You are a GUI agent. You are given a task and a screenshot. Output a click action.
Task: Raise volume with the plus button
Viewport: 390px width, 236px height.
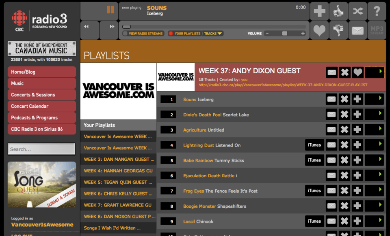[303, 34]
